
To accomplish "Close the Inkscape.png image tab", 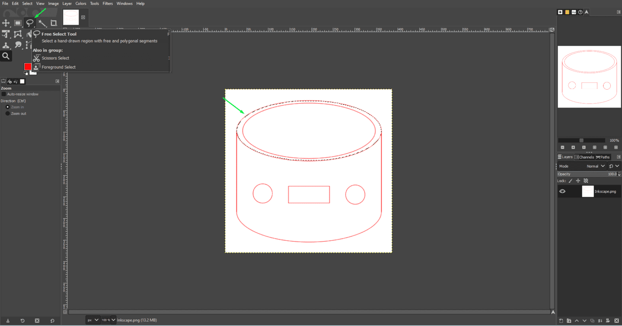I will [x=83, y=18].
